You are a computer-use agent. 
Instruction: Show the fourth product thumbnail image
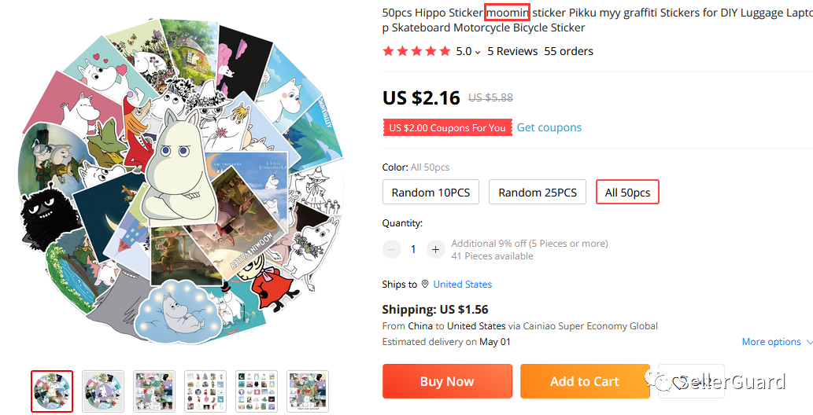[x=205, y=391]
